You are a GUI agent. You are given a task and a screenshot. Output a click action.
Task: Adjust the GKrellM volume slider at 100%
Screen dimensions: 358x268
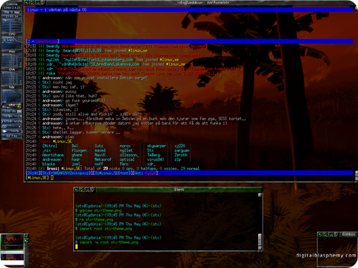click(11, 131)
